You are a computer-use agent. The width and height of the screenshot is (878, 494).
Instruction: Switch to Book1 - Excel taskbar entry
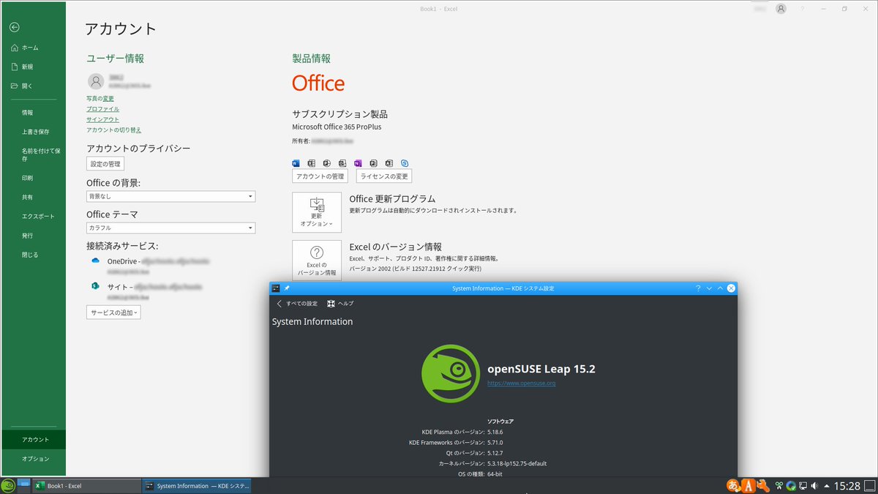coord(86,486)
